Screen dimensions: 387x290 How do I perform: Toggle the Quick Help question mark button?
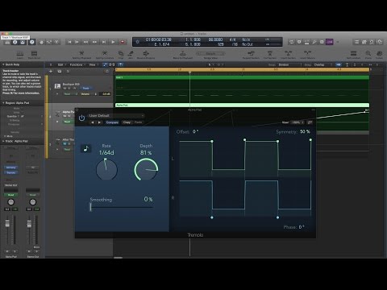(32, 42)
